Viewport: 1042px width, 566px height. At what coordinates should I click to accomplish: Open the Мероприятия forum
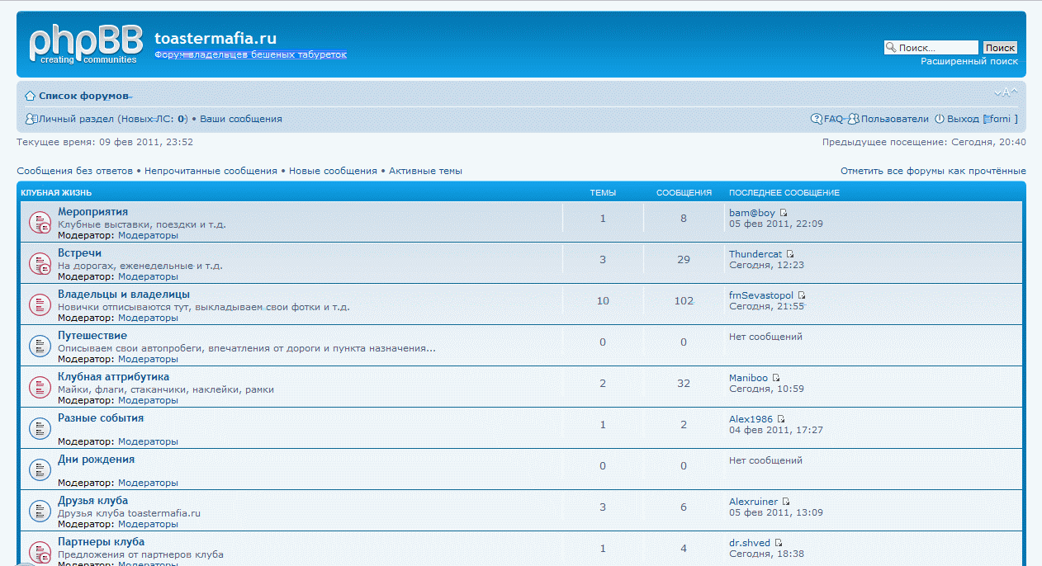click(x=92, y=212)
